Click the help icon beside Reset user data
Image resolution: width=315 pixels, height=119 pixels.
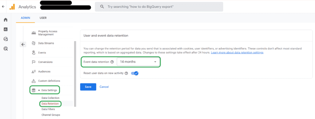click(x=126, y=73)
